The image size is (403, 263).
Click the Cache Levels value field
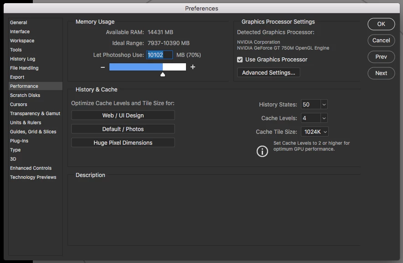coord(311,118)
